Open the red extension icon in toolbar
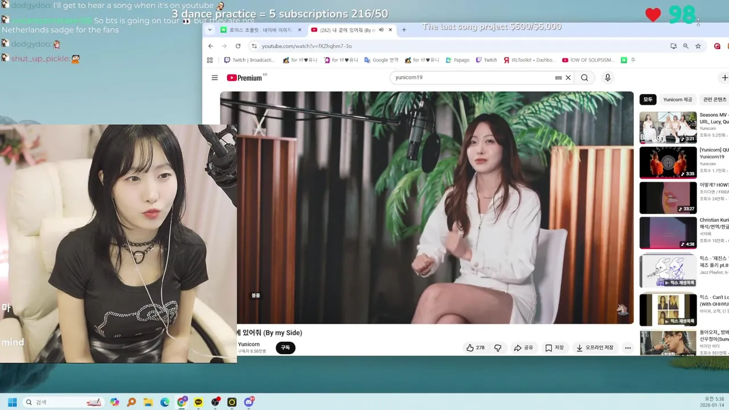This screenshot has width=729, height=410. tap(717, 46)
